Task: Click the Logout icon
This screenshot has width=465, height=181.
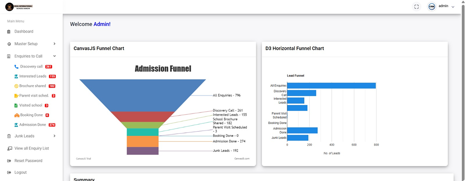Action: tap(9, 173)
